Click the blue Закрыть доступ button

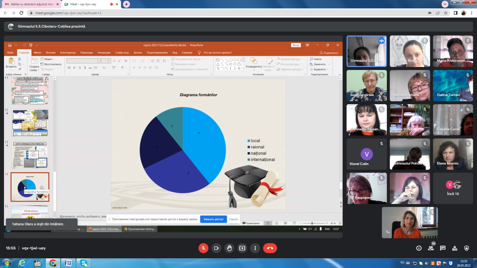coord(213,219)
